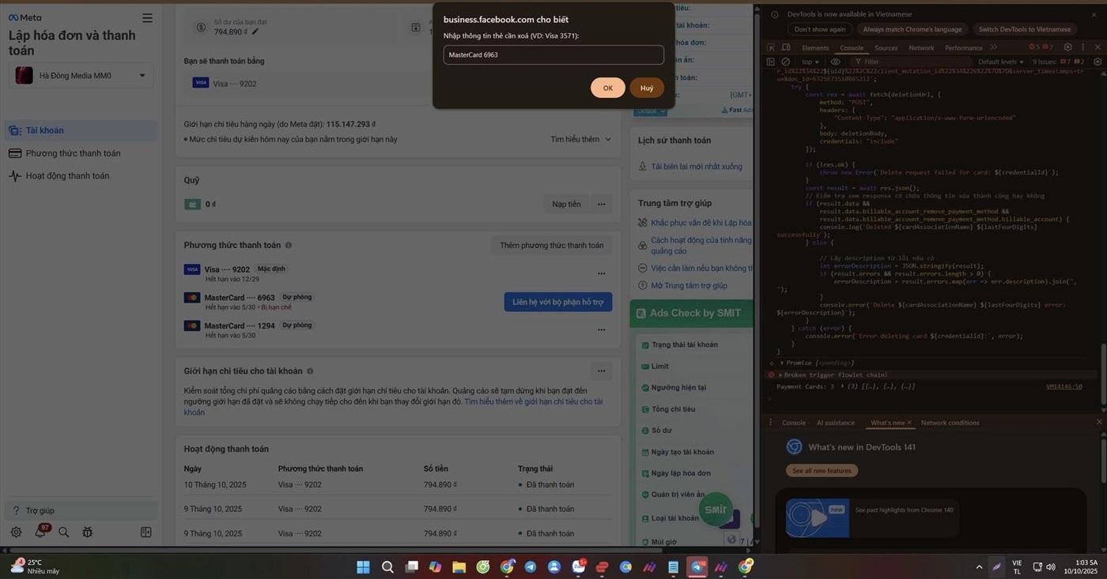Toggle the console sidebar panel icon
The height and width of the screenshot is (579, 1107).
771,62
